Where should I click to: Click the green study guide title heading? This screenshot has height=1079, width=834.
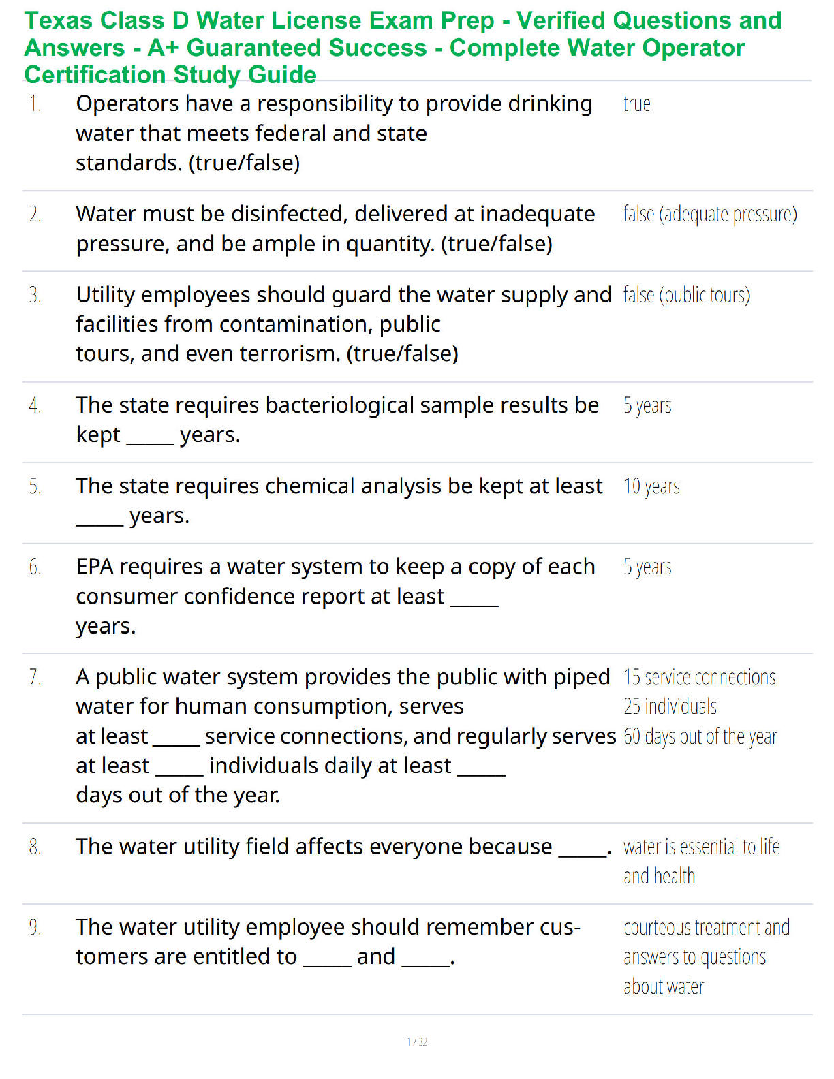(403, 48)
